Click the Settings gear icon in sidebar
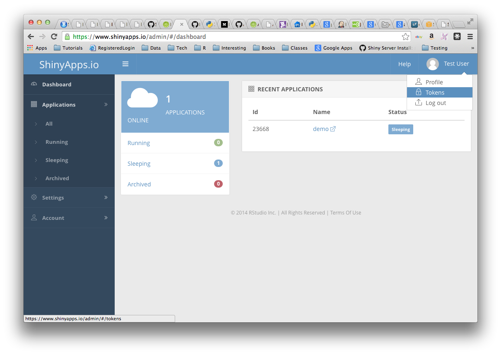 pos(34,197)
